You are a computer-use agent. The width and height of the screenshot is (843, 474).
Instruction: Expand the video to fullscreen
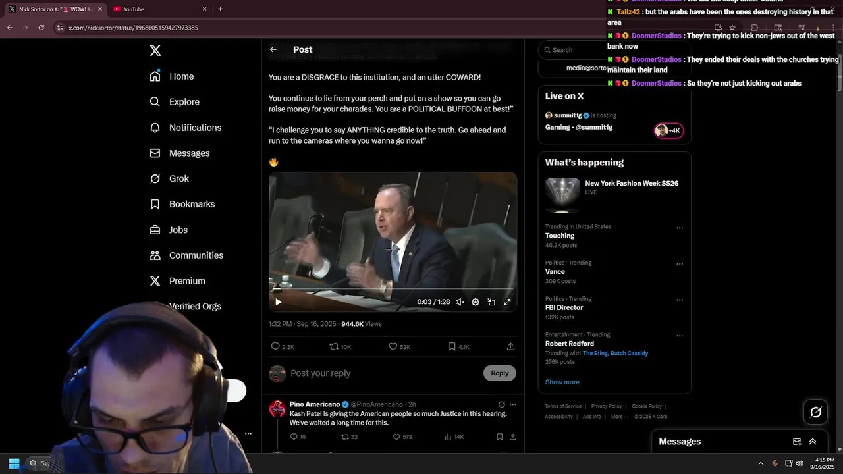pos(507,302)
